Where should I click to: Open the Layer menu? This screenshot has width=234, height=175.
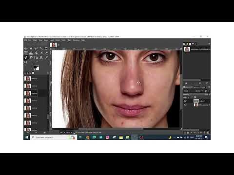pyautogui.click(x=52, y=40)
